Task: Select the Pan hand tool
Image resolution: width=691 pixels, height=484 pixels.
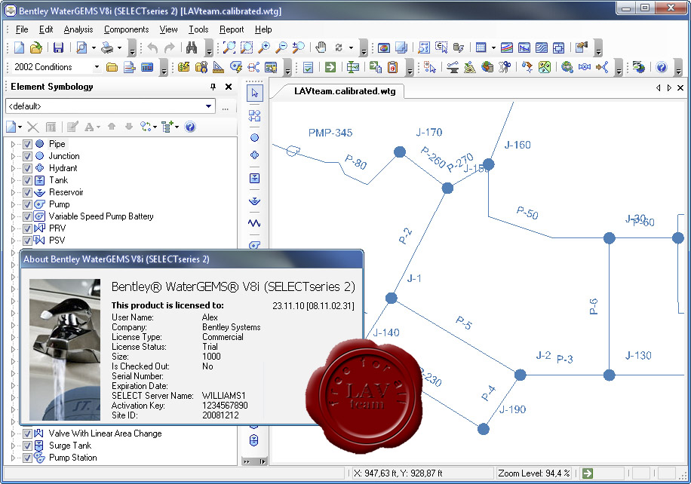Action: pos(321,47)
